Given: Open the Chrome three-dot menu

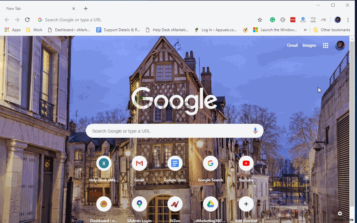Looking at the screenshot, I should (348, 20).
